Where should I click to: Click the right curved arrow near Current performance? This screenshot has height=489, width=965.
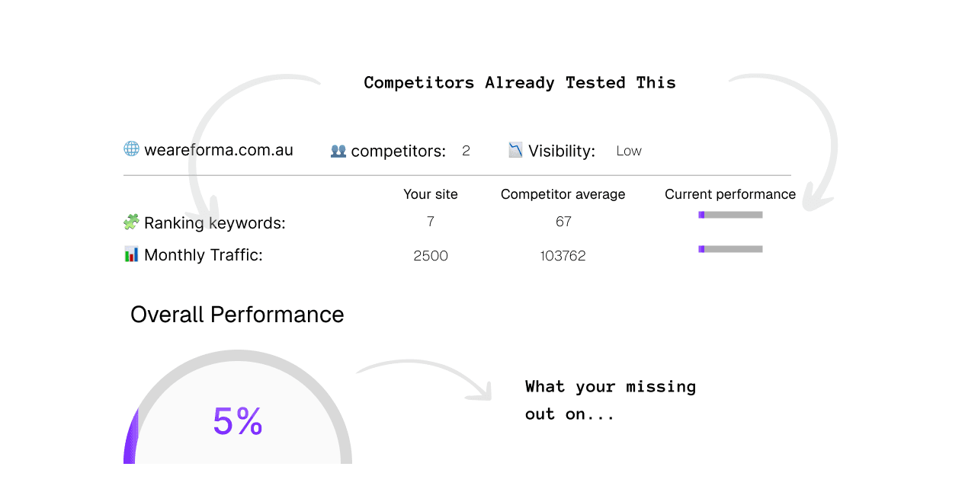coord(817,137)
